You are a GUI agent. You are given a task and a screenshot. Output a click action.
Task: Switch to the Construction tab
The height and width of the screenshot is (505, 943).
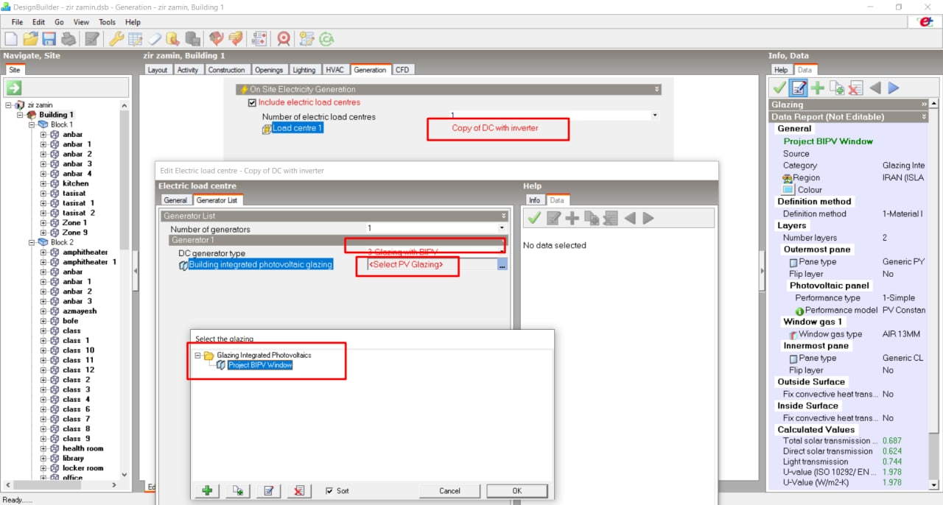(x=226, y=70)
